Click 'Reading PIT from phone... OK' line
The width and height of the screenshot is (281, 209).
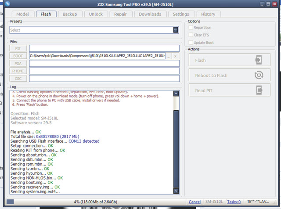tap(38, 150)
